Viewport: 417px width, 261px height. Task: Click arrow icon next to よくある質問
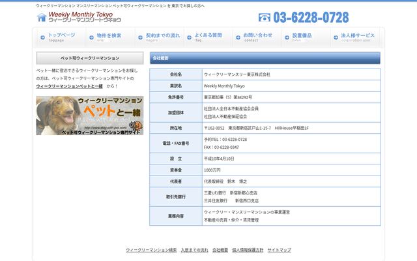click(190, 38)
